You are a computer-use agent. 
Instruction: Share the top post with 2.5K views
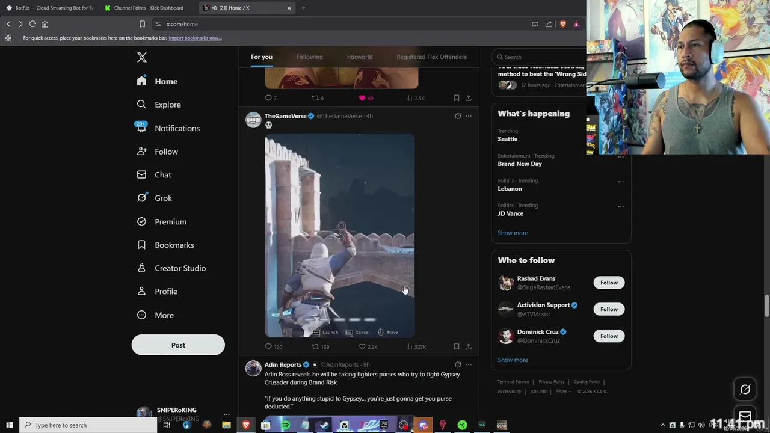pos(468,98)
